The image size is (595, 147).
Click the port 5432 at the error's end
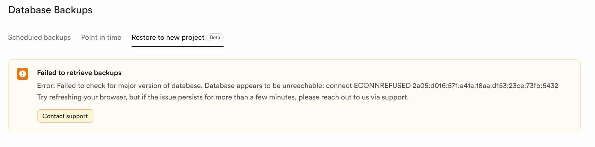pyautogui.click(x=550, y=86)
